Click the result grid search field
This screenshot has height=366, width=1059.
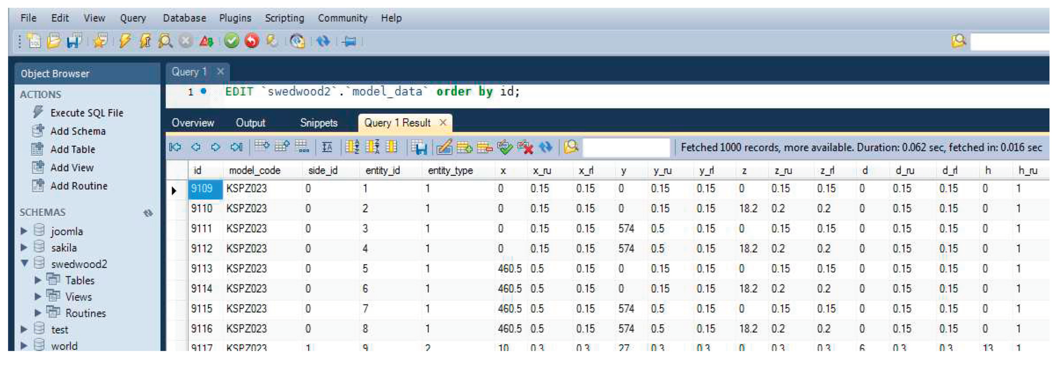pyautogui.click(x=626, y=147)
